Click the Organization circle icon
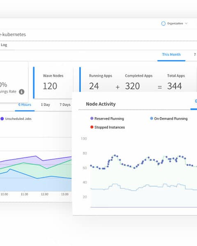 click(163, 23)
